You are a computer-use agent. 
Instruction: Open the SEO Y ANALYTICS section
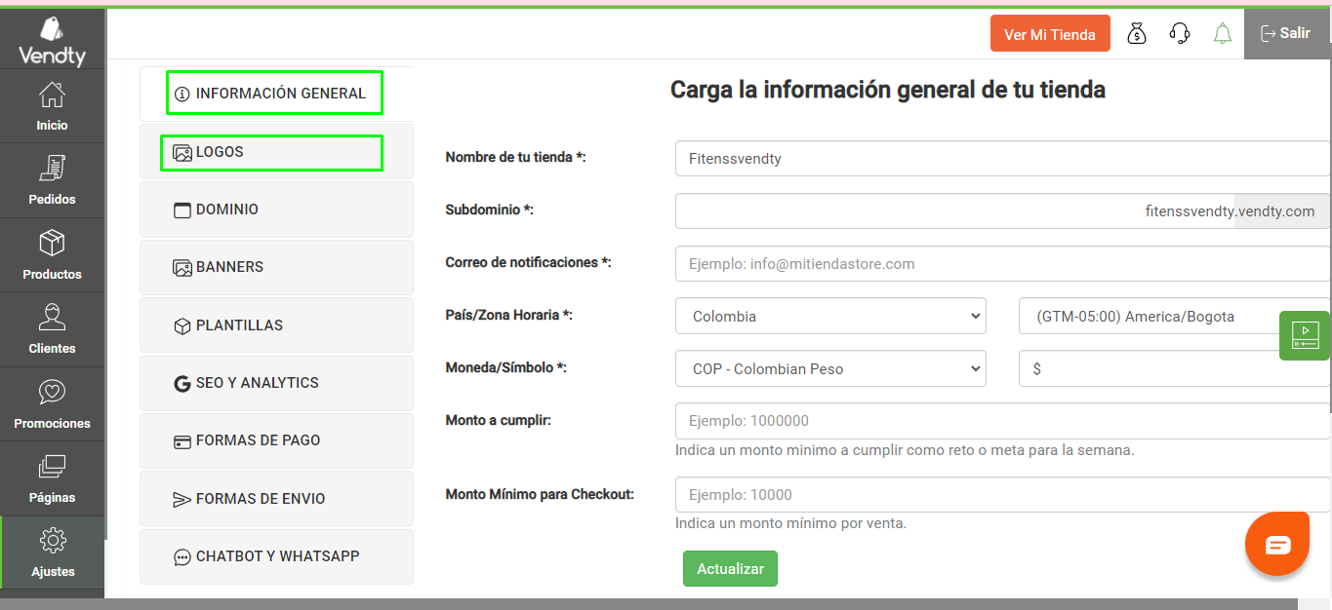tap(276, 383)
